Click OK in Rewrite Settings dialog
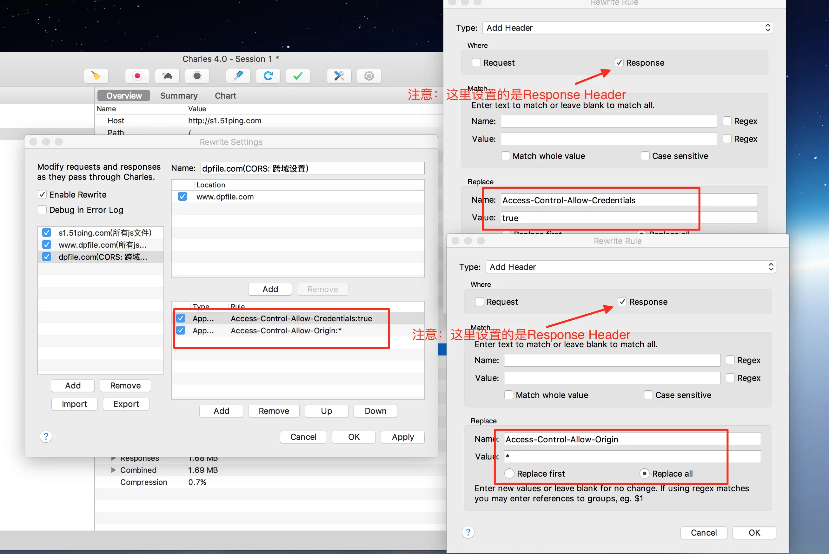The image size is (829, 554). point(354,437)
